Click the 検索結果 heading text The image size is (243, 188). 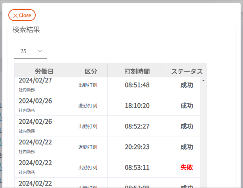(26, 30)
